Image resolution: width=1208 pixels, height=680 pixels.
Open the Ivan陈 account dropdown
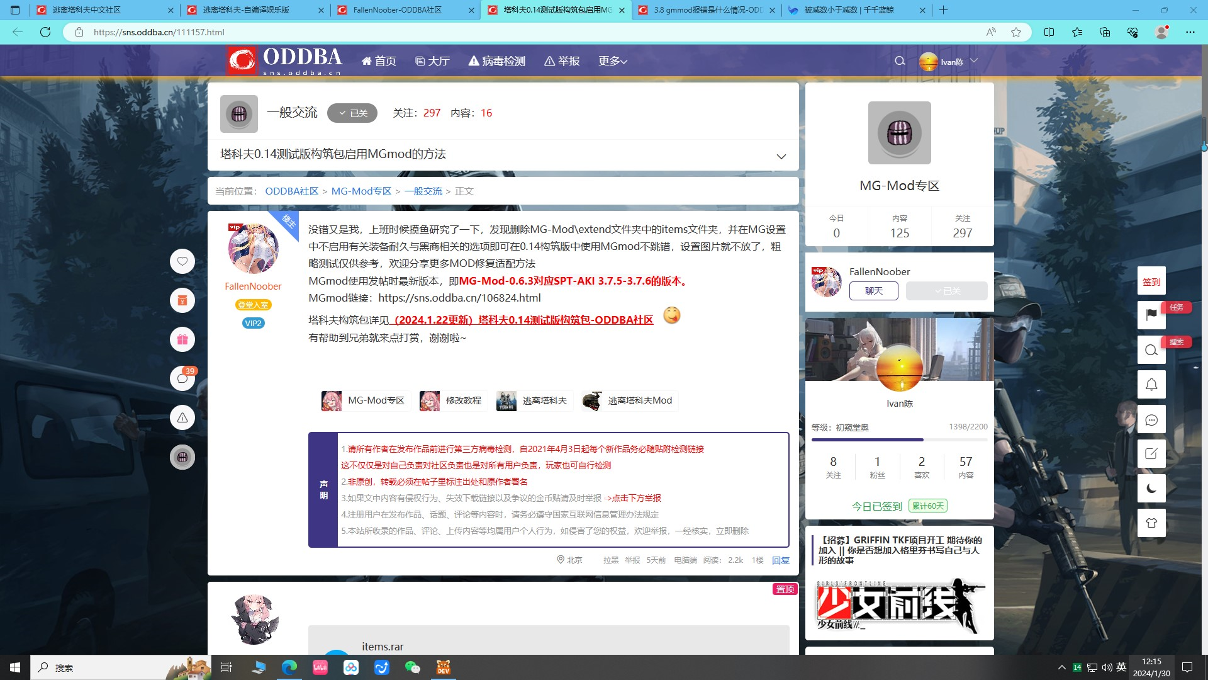click(949, 61)
